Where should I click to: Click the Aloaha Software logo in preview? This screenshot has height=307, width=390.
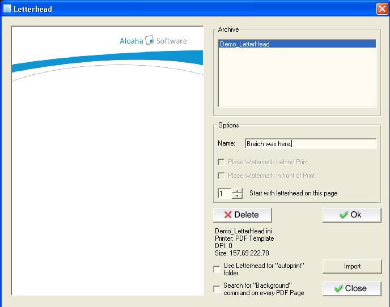click(153, 40)
